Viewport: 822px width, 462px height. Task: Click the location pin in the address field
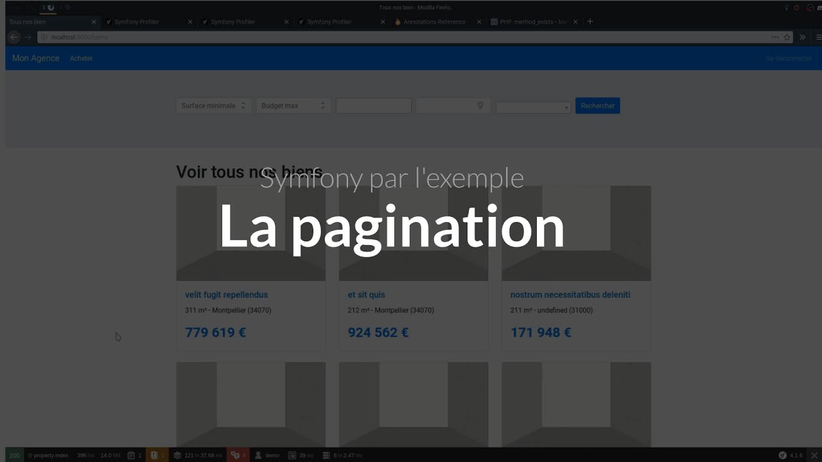(x=480, y=105)
